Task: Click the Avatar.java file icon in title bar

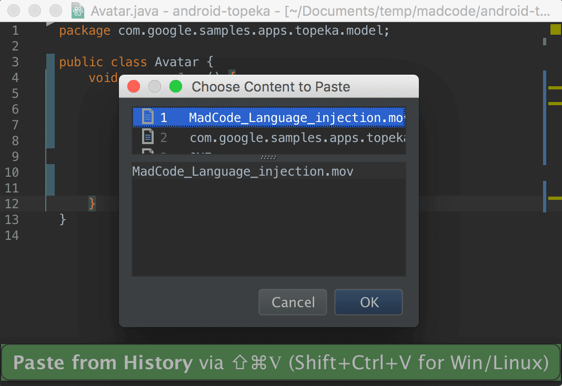Action: [77, 11]
